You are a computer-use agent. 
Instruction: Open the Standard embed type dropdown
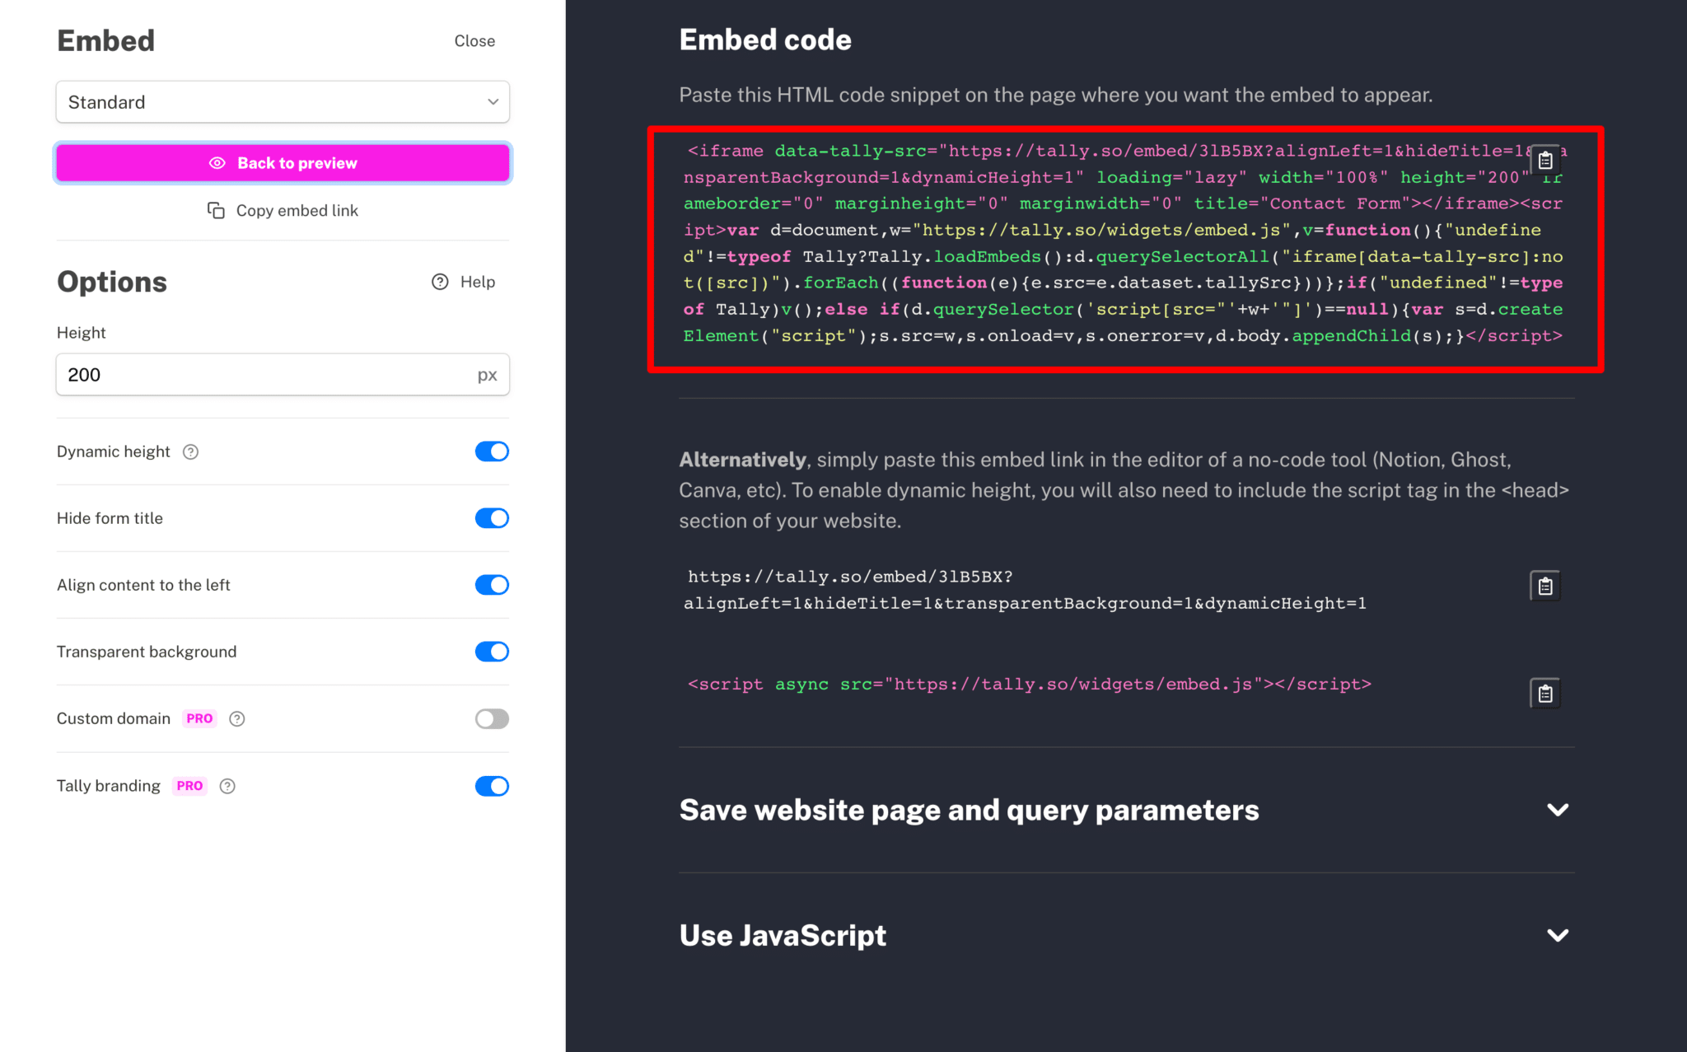click(283, 102)
